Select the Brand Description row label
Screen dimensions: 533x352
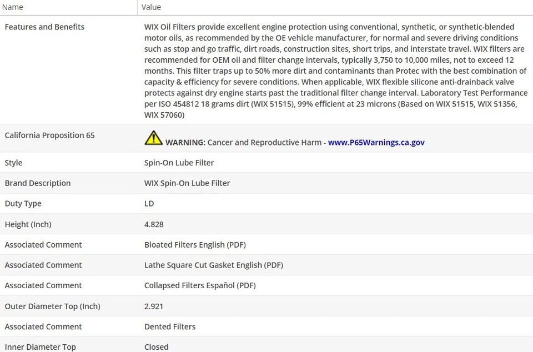[x=38, y=183]
